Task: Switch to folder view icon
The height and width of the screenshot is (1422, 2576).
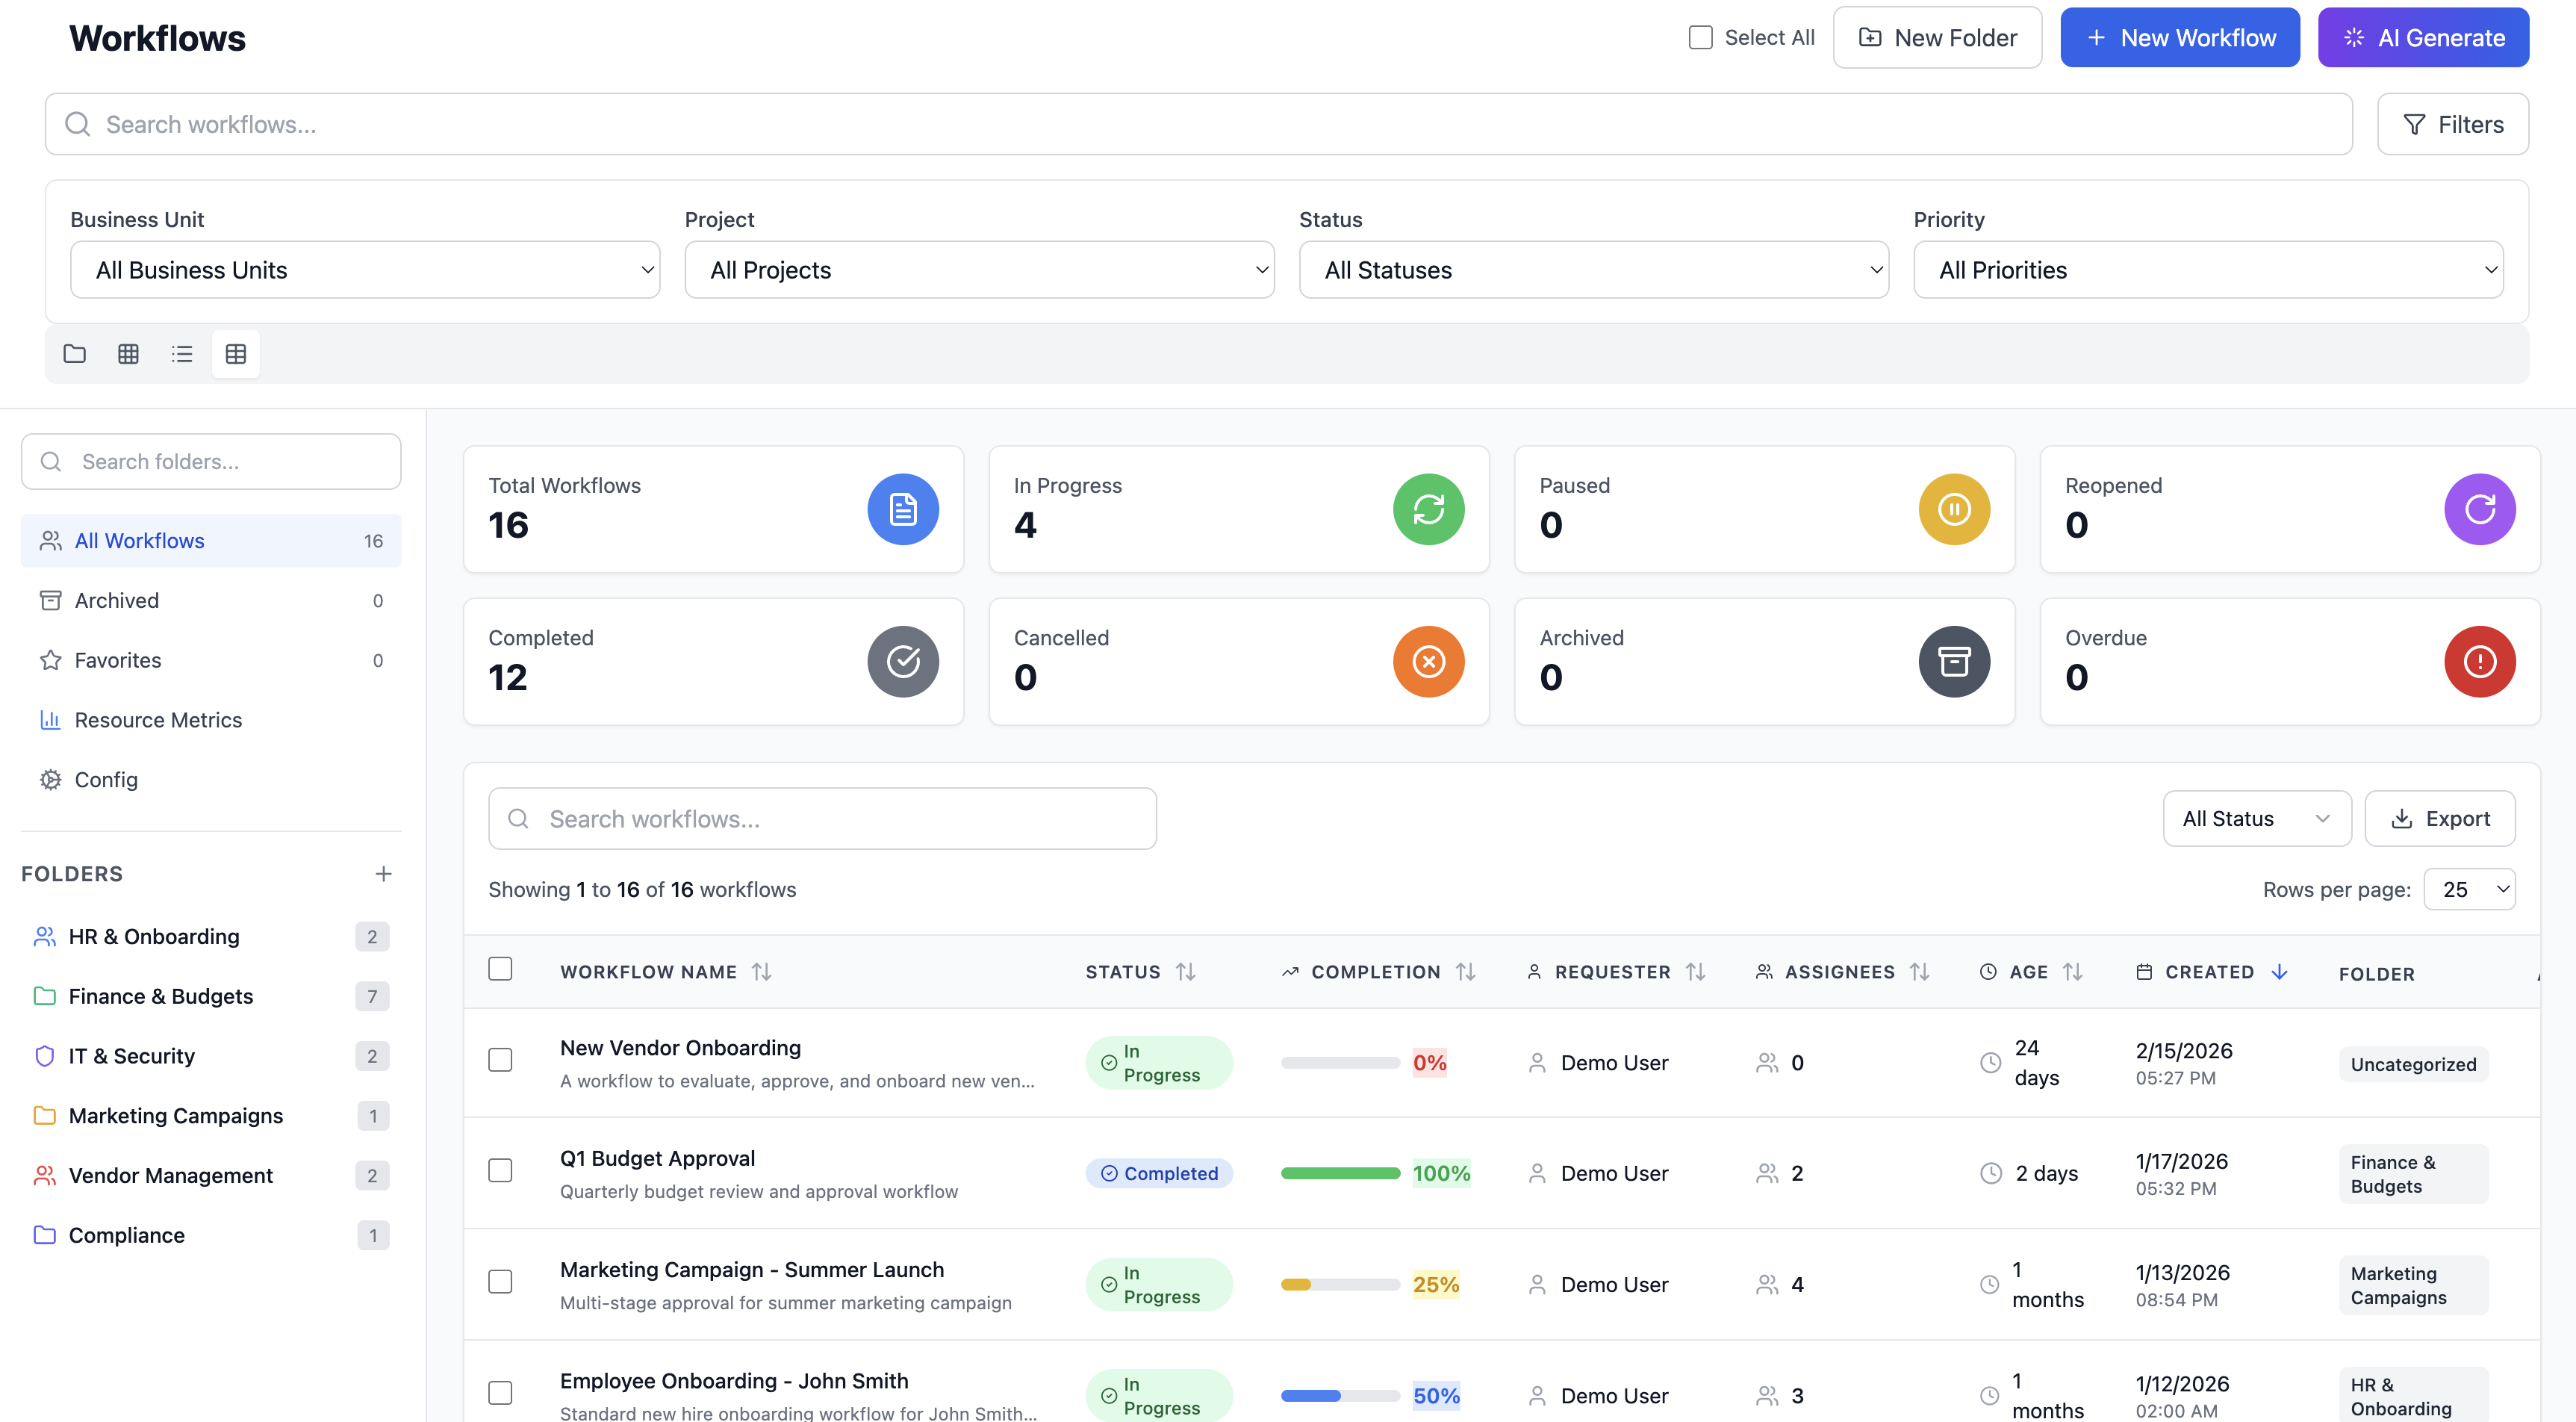Action: click(x=74, y=353)
